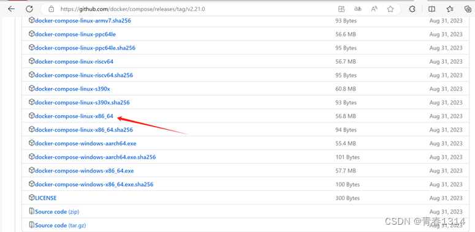The height and width of the screenshot is (232, 475).
Task: Download Source code (tar.gz)
Action: coord(61,225)
